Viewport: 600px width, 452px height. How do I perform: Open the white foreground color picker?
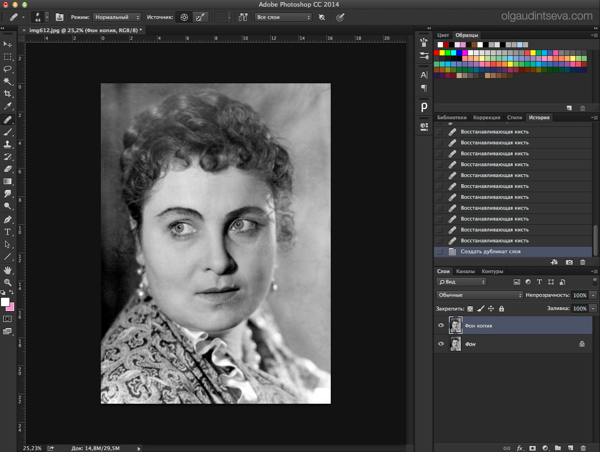click(5, 301)
